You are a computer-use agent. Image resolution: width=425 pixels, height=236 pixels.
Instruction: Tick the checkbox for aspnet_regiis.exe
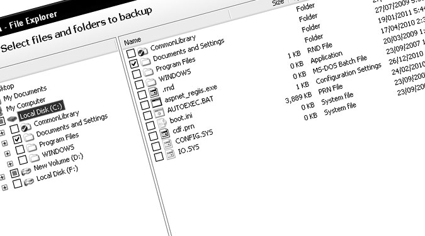145,105
